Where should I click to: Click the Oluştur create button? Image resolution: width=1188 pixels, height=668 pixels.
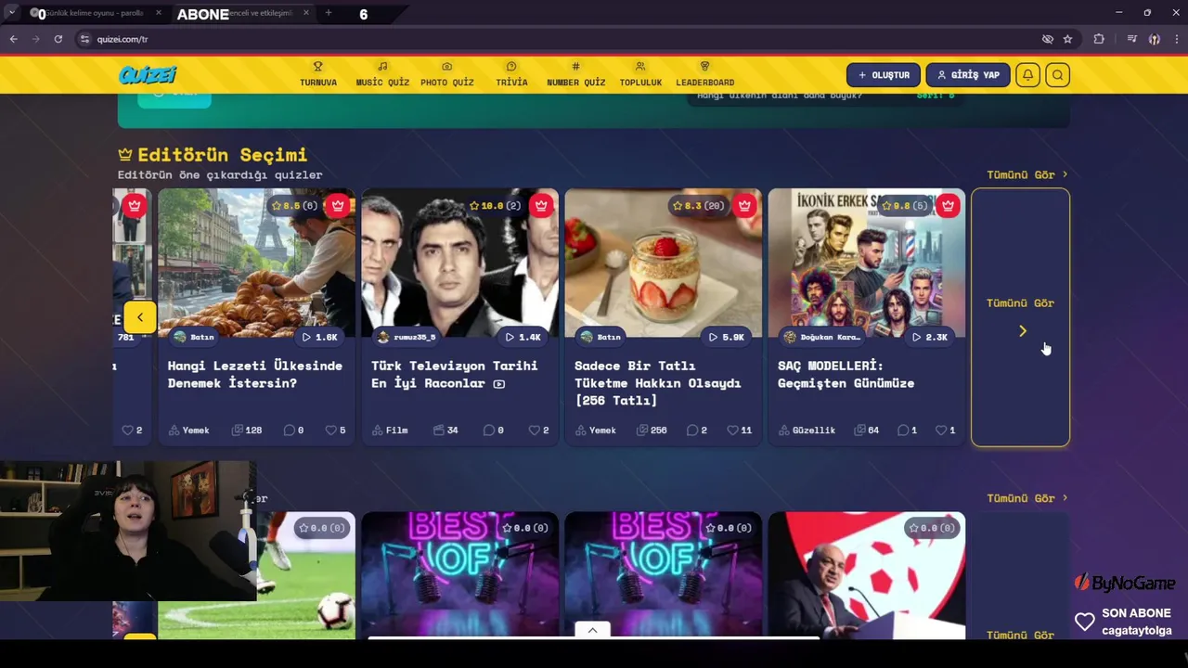coord(884,75)
